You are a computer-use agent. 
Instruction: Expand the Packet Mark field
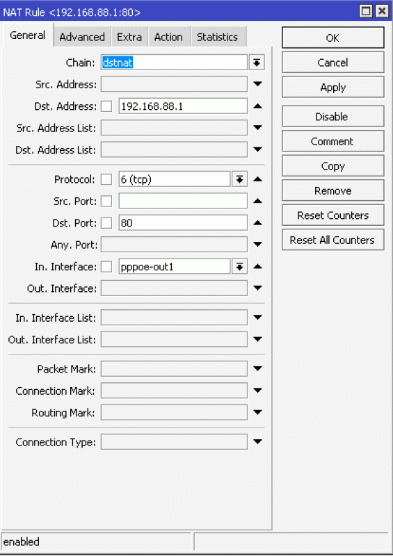tap(258, 369)
